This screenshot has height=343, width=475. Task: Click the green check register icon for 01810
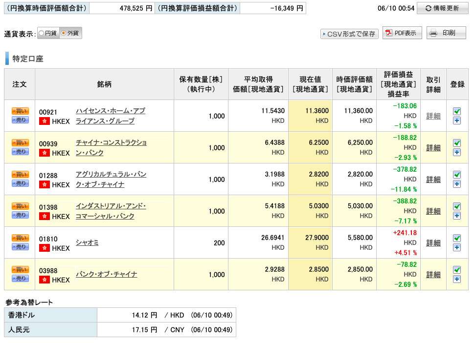point(457,238)
